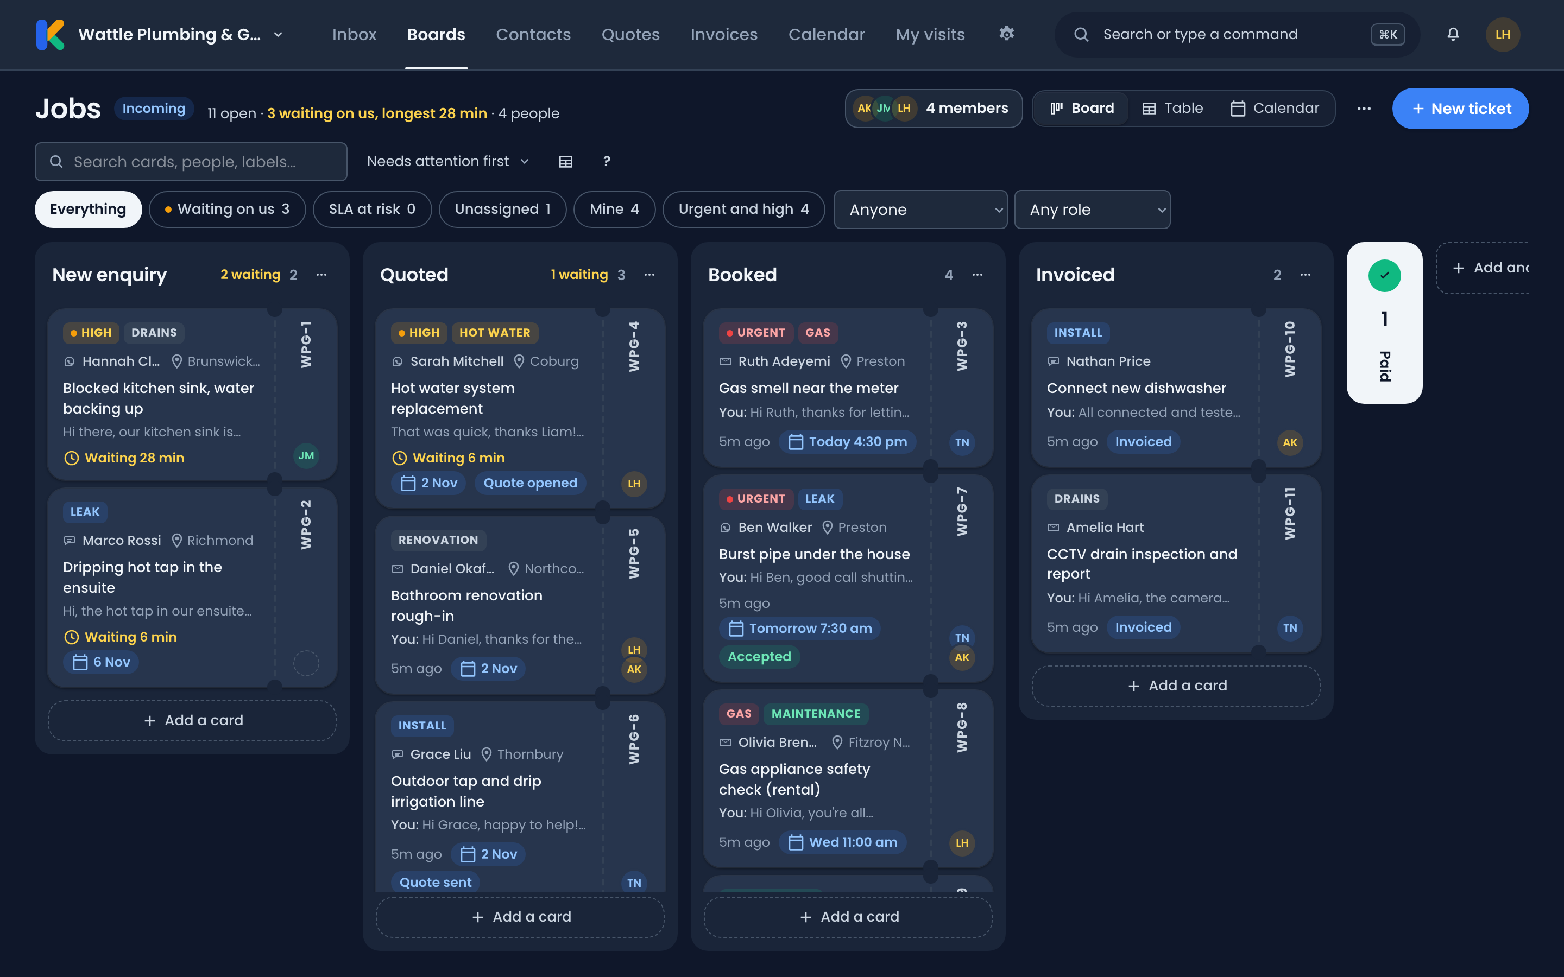Click the Wattle Plumbing logo icon
1564x977 pixels.
51,34
